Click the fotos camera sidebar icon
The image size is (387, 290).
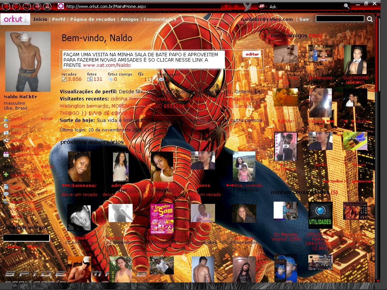6,133
